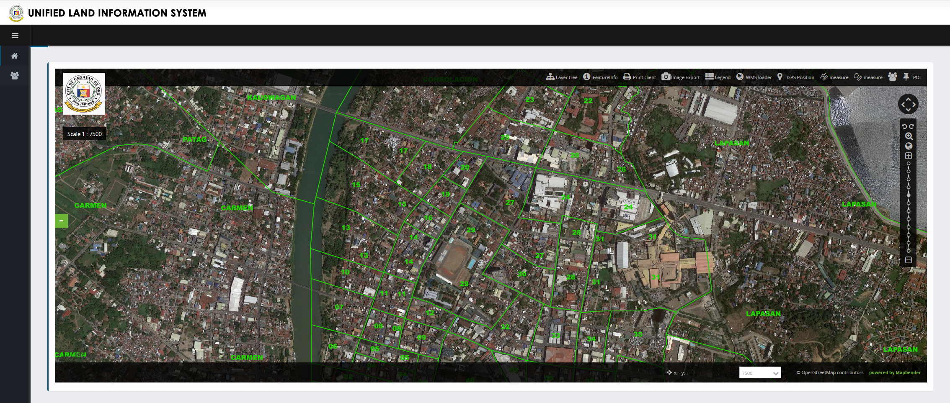Open the users section in sidebar
The image size is (950, 403).
[x=15, y=76]
